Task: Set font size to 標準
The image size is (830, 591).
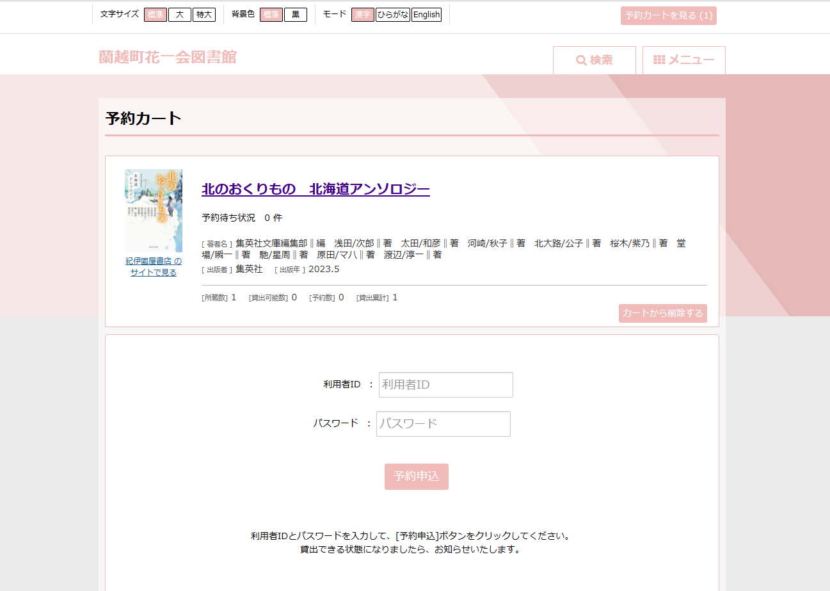Action: click(156, 15)
